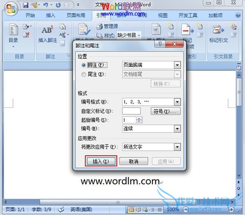Select the 脚注(F) radio button
245x215 pixels.
84,65
